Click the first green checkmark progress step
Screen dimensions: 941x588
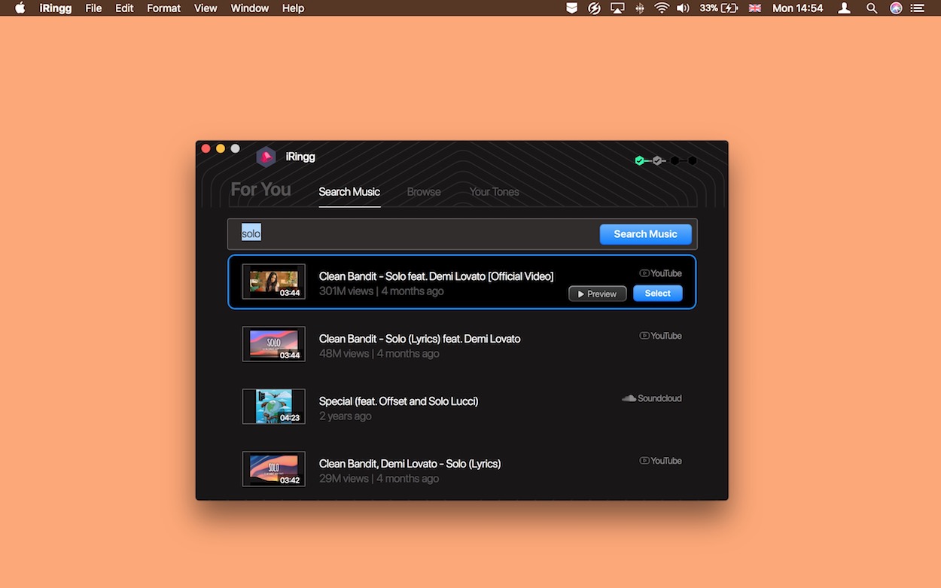point(639,160)
